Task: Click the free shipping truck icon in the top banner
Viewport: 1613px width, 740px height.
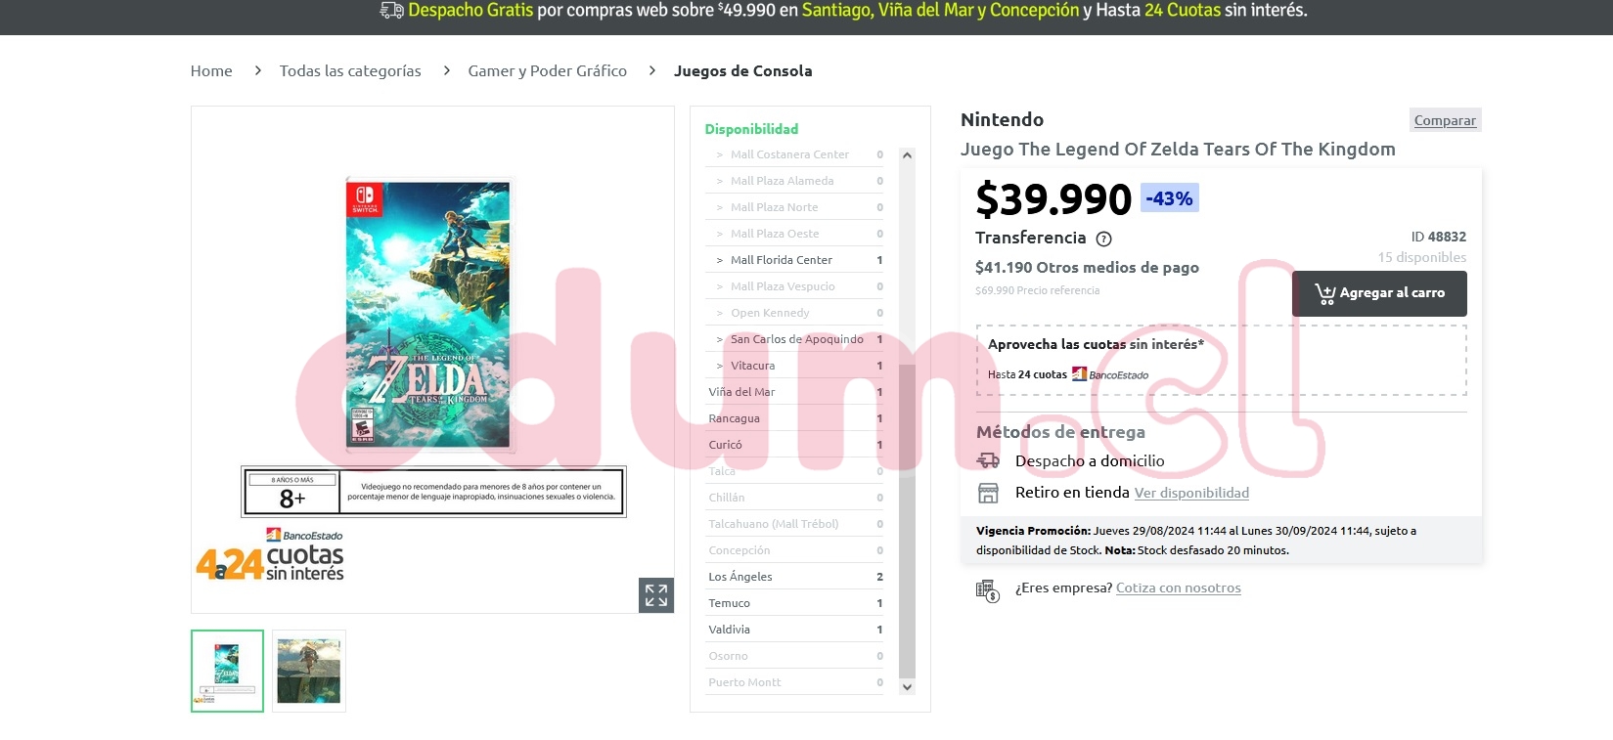Action: coord(391,11)
